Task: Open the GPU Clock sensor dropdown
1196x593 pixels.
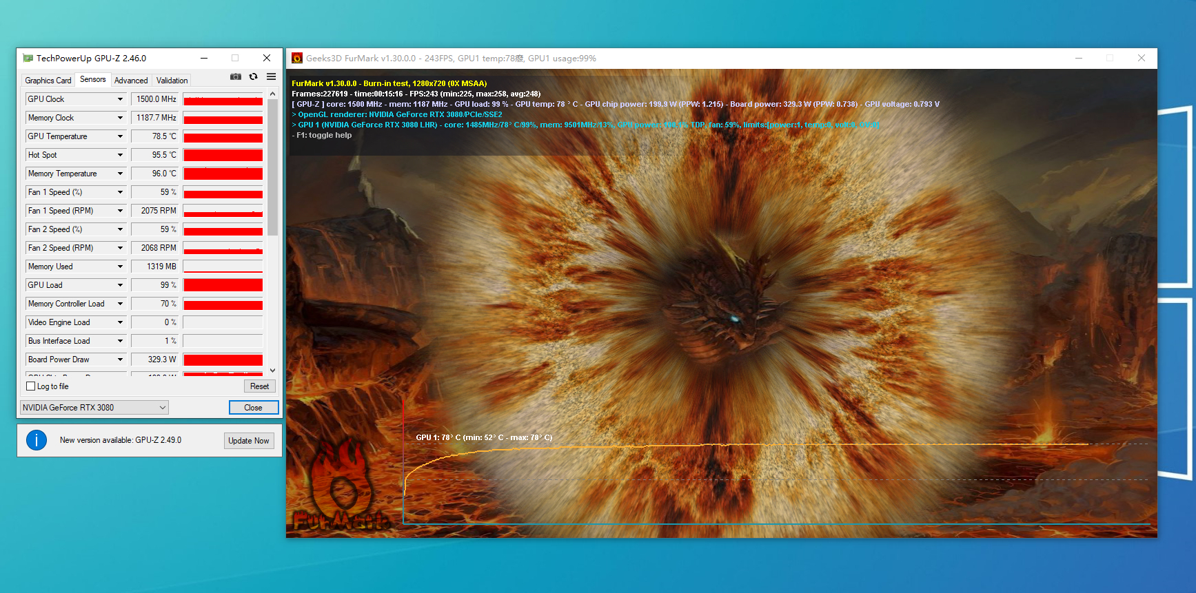Action: pos(120,99)
